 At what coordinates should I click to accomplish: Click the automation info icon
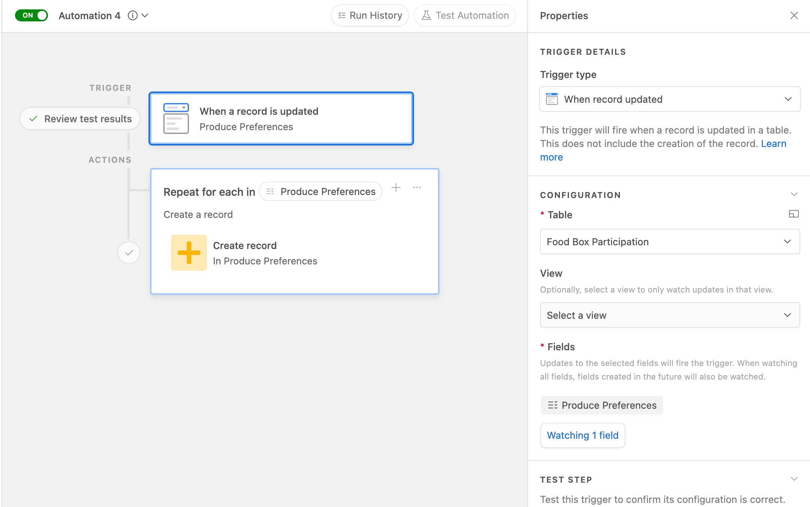pyautogui.click(x=133, y=15)
